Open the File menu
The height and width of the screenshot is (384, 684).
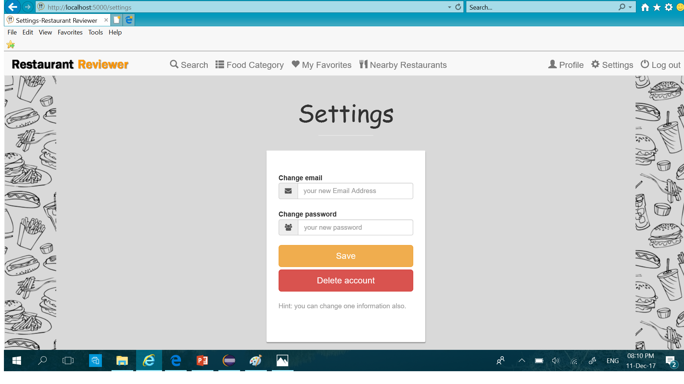click(12, 32)
